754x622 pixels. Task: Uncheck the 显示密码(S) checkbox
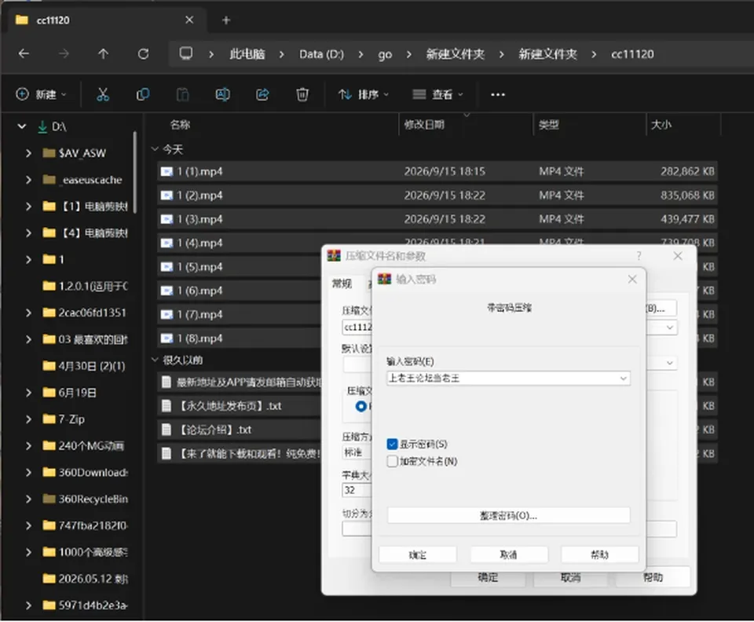point(393,445)
